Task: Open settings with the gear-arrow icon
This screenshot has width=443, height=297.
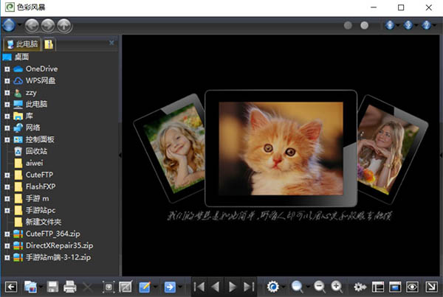Action: point(360,287)
